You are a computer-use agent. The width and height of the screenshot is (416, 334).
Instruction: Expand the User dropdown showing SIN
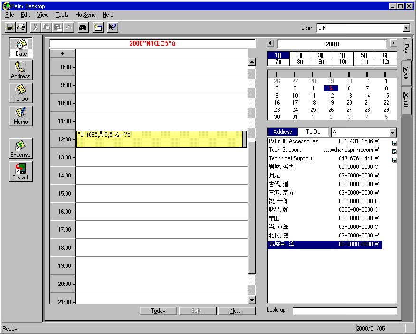point(406,28)
